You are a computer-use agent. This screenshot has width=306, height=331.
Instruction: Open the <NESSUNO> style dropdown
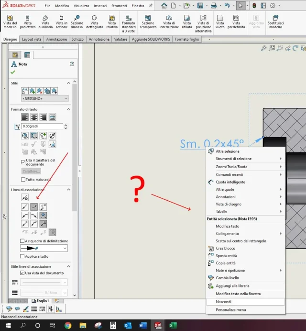coord(45,99)
